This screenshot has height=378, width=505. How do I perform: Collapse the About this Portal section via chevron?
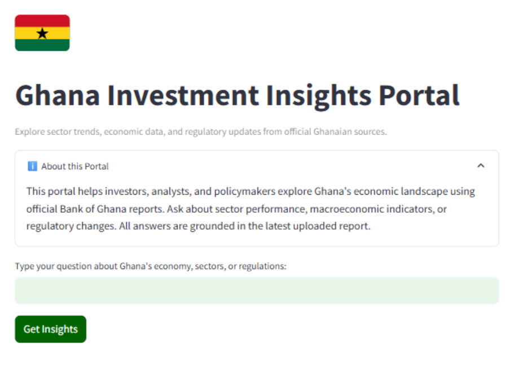coord(481,166)
